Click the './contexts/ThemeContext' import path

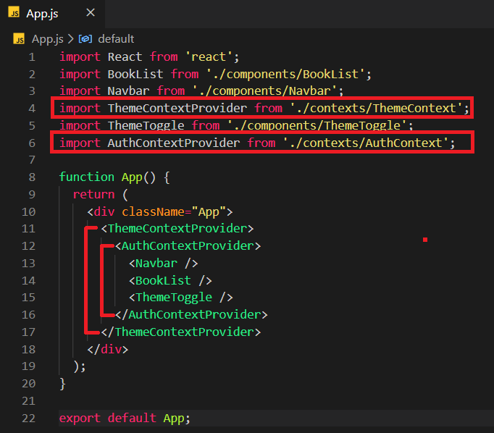[377, 109]
